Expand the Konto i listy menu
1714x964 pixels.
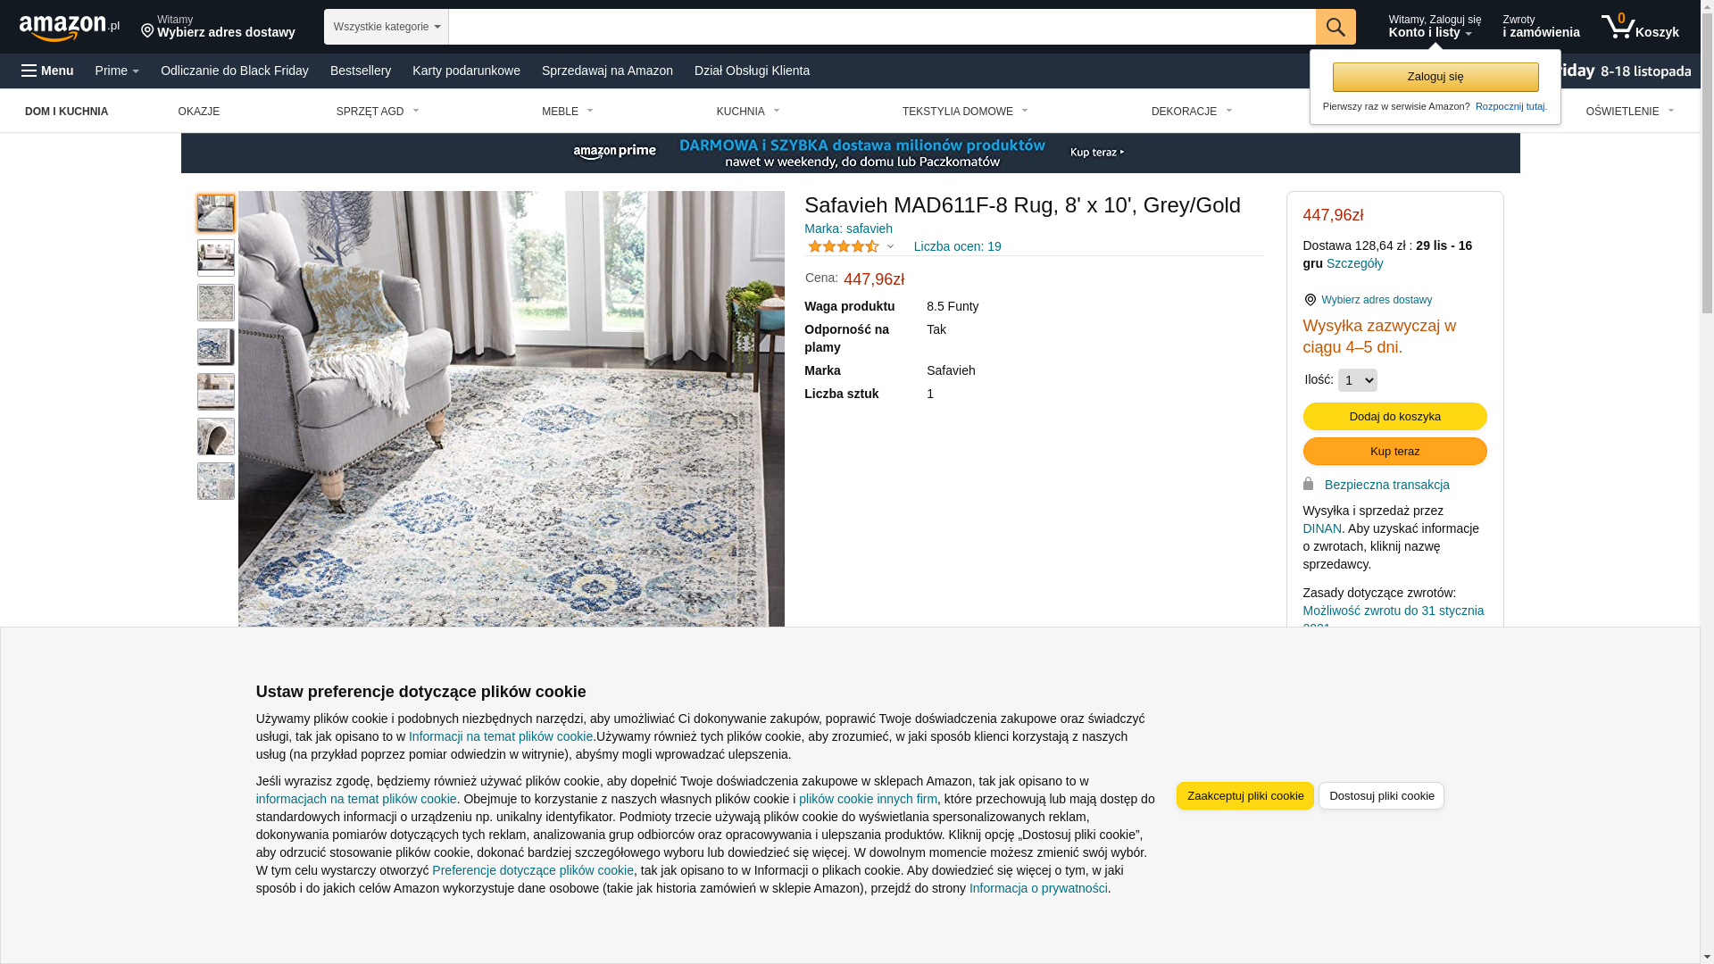[1435, 27]
